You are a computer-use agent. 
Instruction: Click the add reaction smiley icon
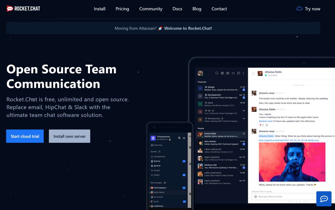click(267, 125)
